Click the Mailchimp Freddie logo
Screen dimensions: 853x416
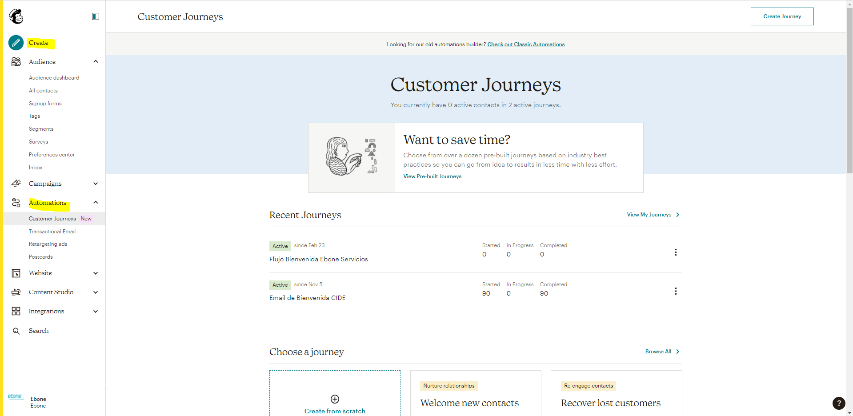tap(16, 16)
